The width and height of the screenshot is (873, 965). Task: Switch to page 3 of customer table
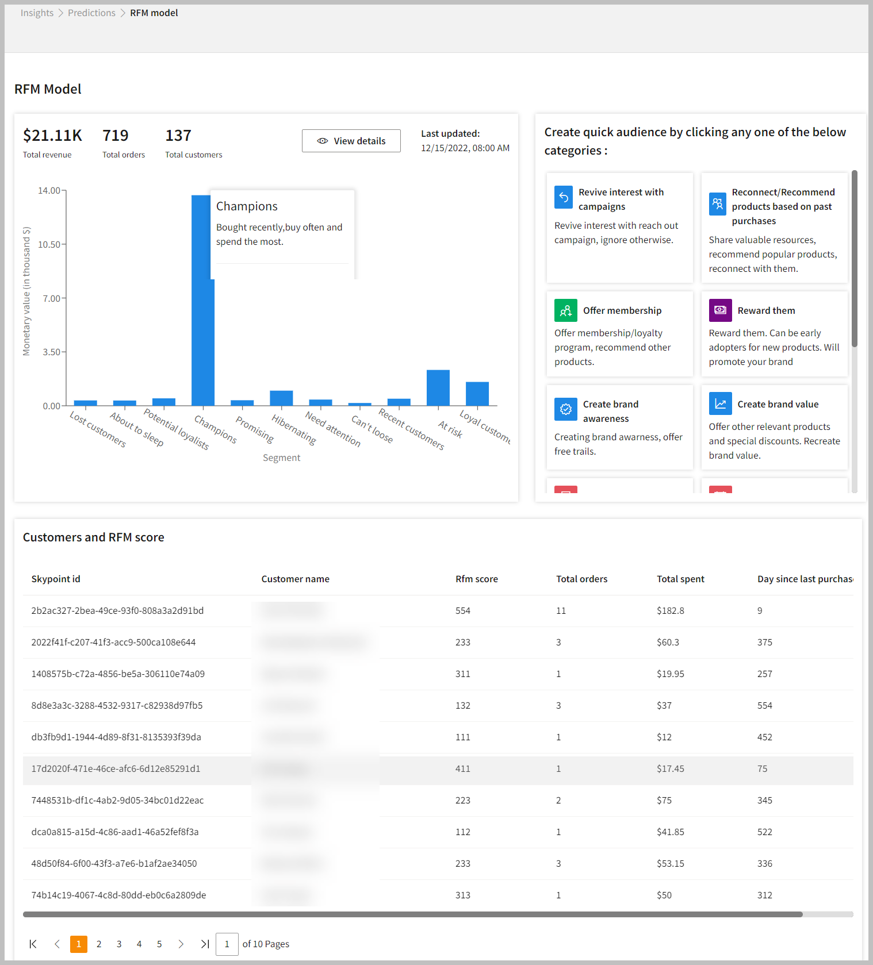119,944
